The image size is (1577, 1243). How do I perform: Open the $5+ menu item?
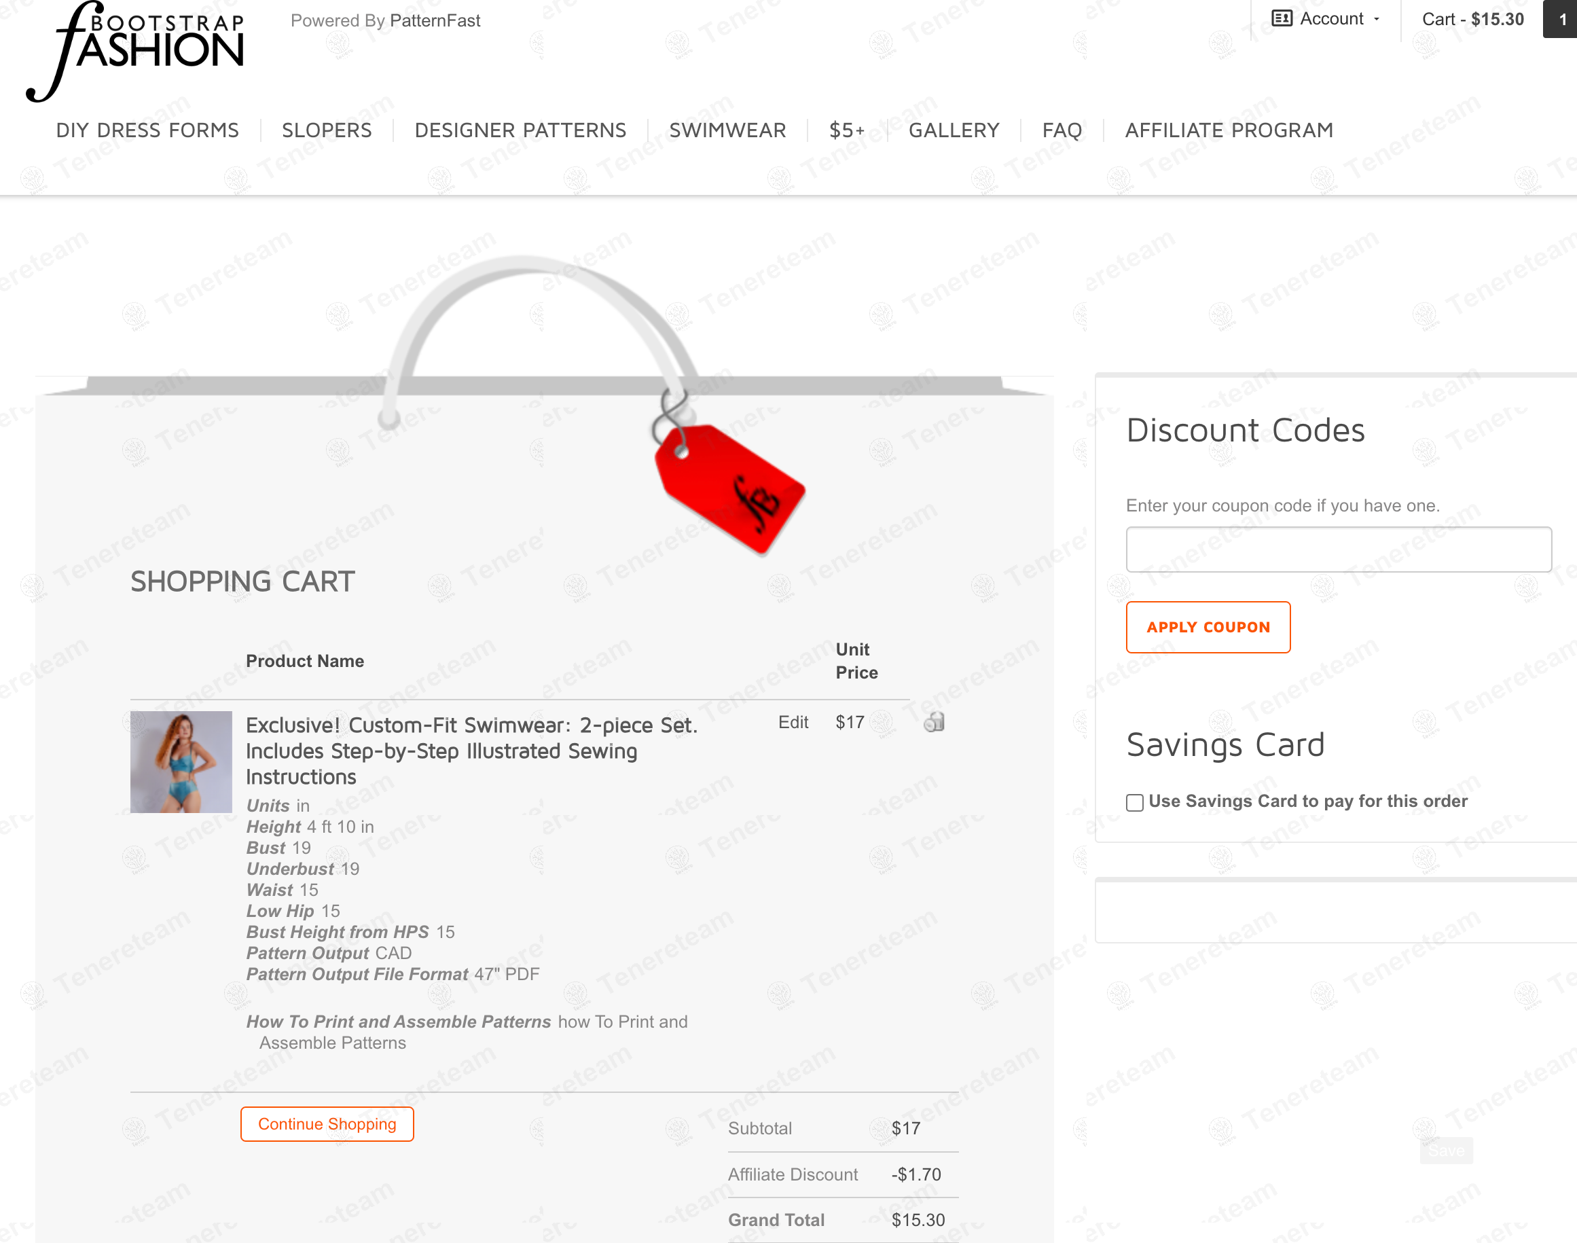pos(847,130)
